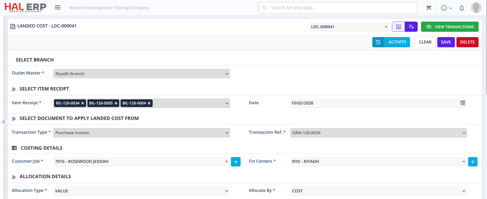Remove the BIL-126-0005 item receipt tag
This screenshot has width=487, height=199.
116,103
